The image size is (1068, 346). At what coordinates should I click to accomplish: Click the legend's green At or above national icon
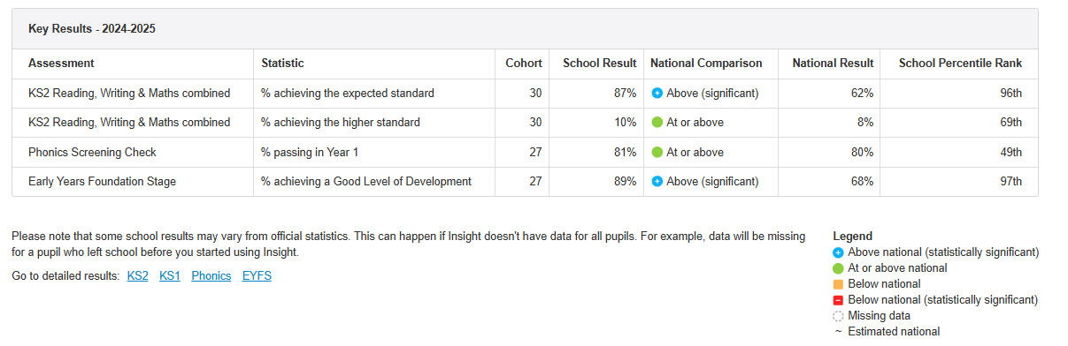(x=839, y=268)
